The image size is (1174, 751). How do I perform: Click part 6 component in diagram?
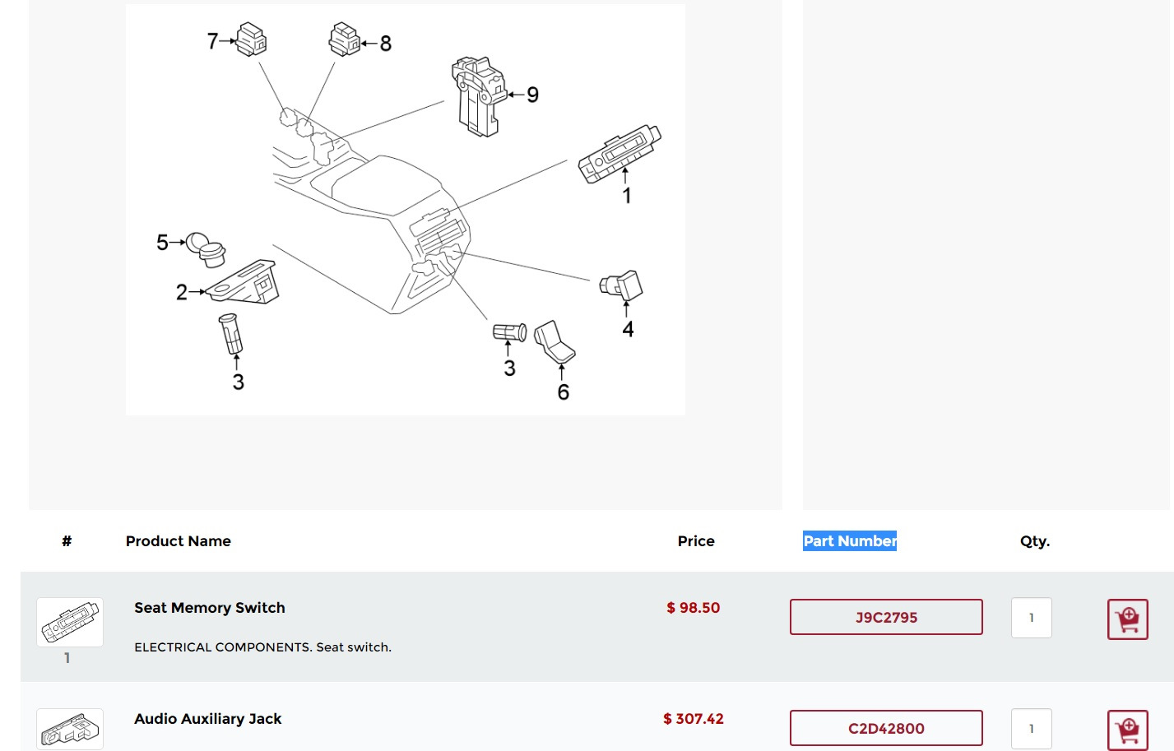point(555,342)
